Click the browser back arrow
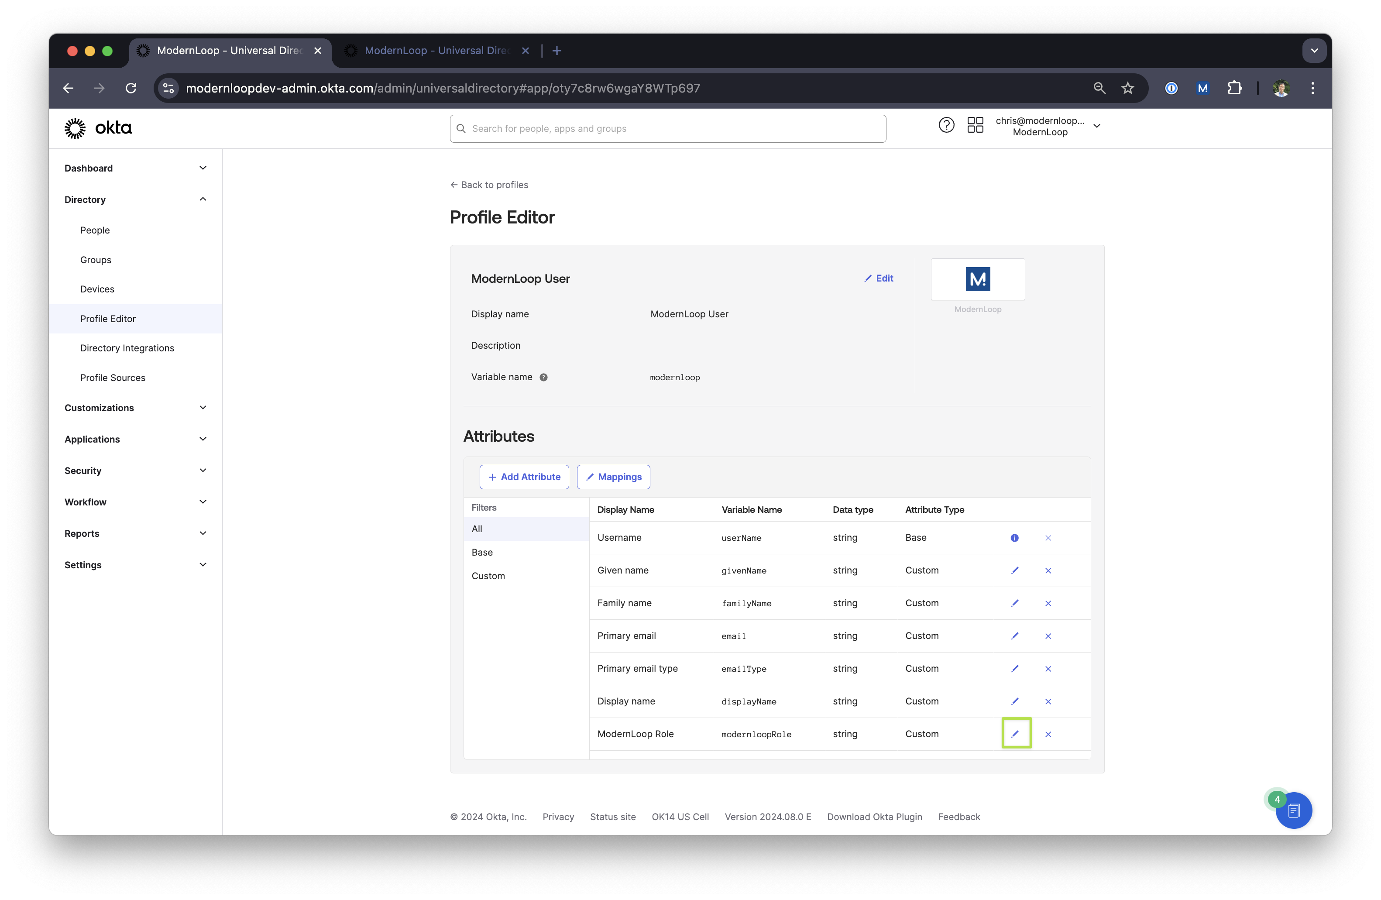The image size is (1381, 900). pyautogui.click(x=68, y=88)
